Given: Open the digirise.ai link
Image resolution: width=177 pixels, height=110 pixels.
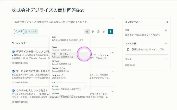Looking at the screenshot, I should 130,65.
